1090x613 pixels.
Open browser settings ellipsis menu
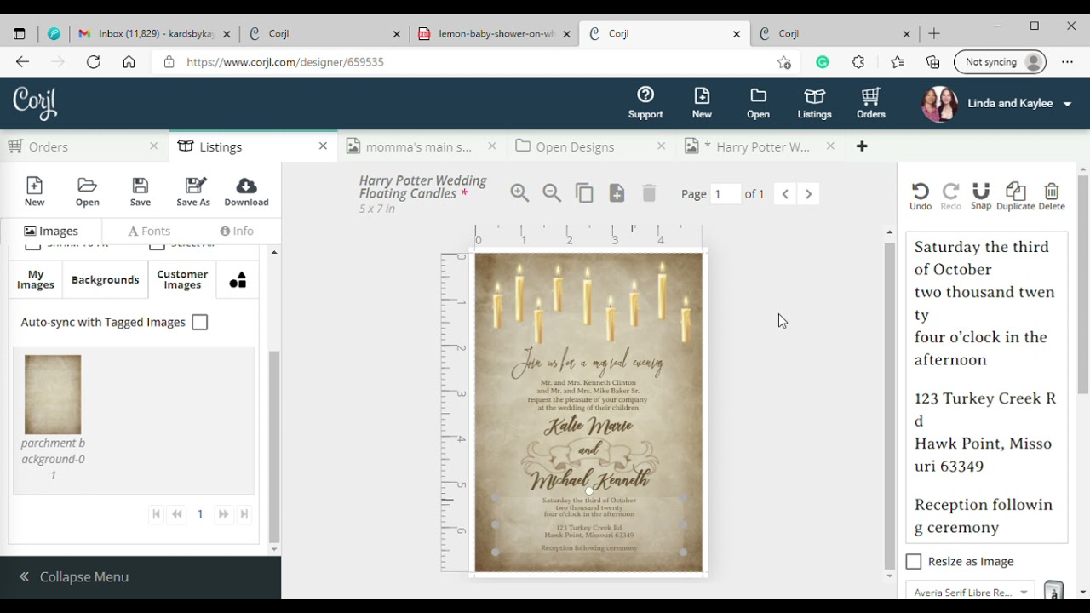coord(1067,62)
